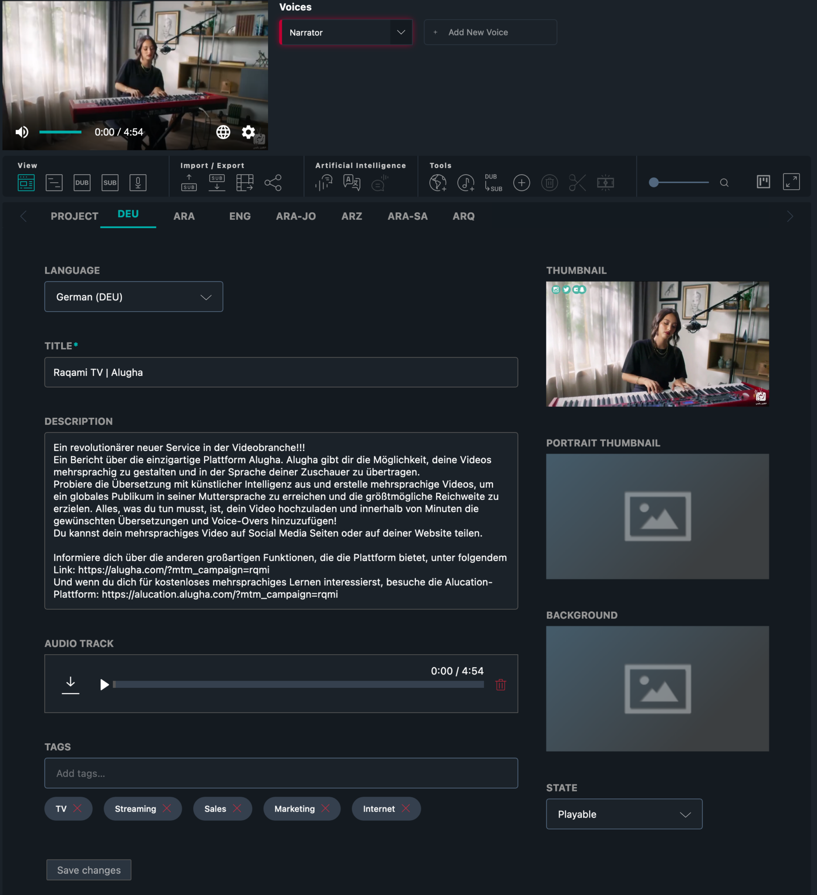Image resolution: width=817 pixels, height=895 pixels.
Task: Click the red trash icon on audio track
Action: [x=501, y=684]
